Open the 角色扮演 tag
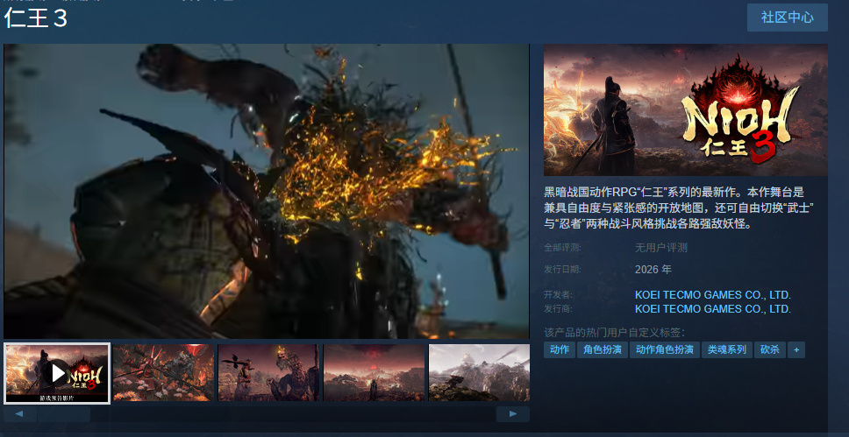Image resolution: width=849 pixels, height=437 pixels. [602, 350]
